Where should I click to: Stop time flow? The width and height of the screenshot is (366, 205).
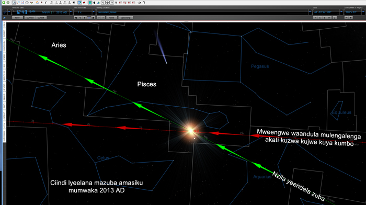(x=85, y=18)
